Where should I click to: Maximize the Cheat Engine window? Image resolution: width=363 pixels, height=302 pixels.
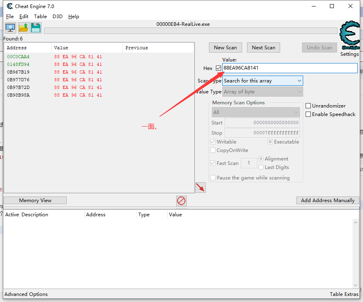[x=332, y=6]
